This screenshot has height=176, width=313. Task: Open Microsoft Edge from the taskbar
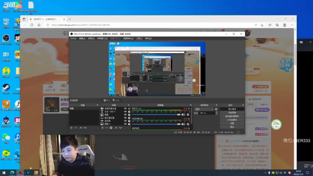pos(12,172)
